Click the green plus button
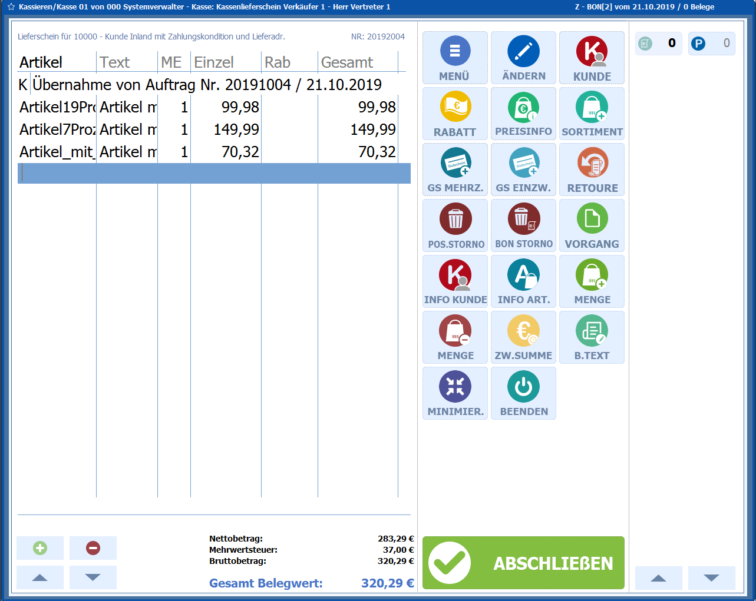The width and height of the screenshot is (756, 601). click(x=40, y=548)
